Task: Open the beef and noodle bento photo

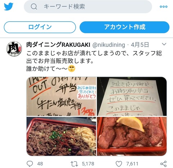Action: click(61, 136)
